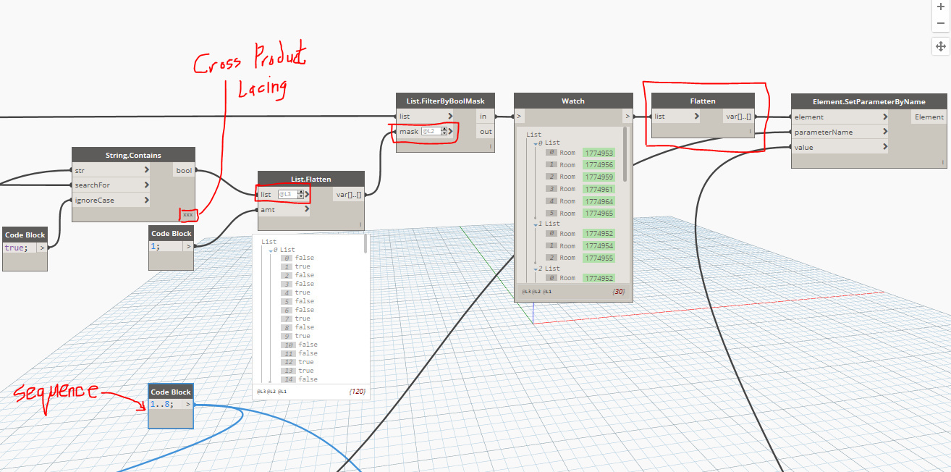951x472 pixels.
Task: Open level options on ignoreCase port
Action: (x=147, y=201)
